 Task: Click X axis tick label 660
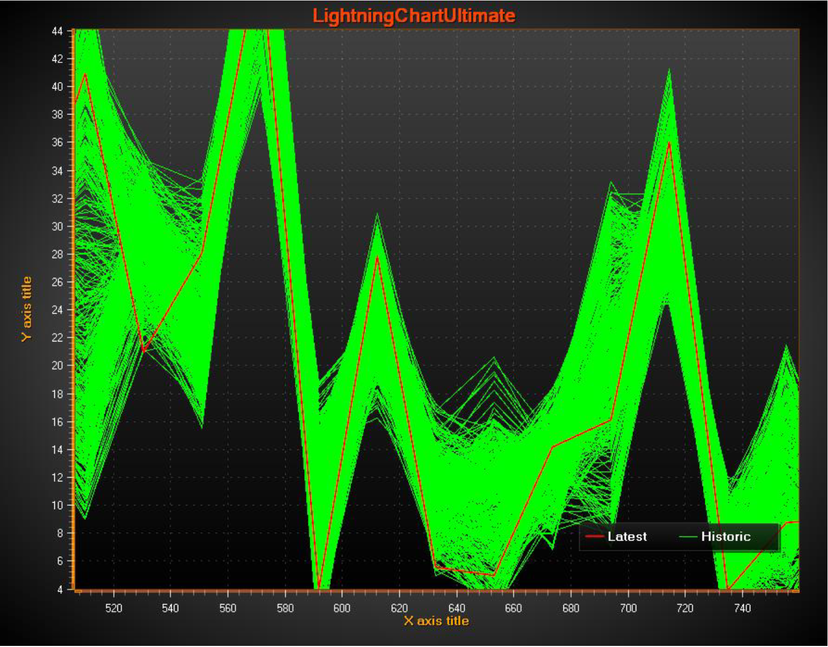tap(513, 608)
